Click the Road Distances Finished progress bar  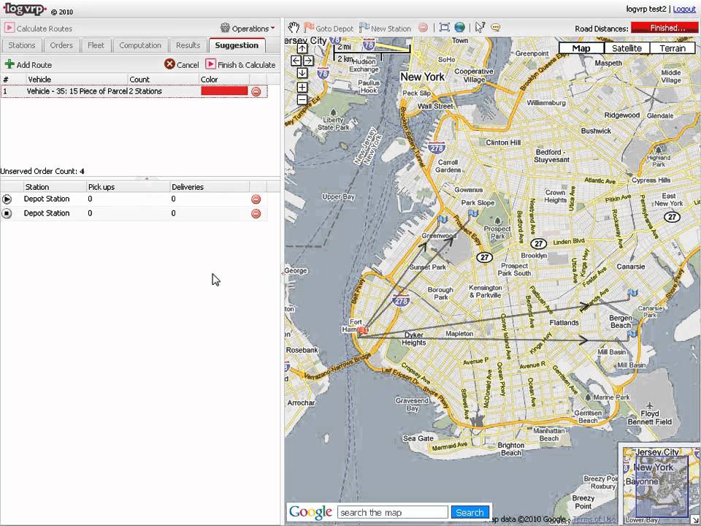pos(664,28)
